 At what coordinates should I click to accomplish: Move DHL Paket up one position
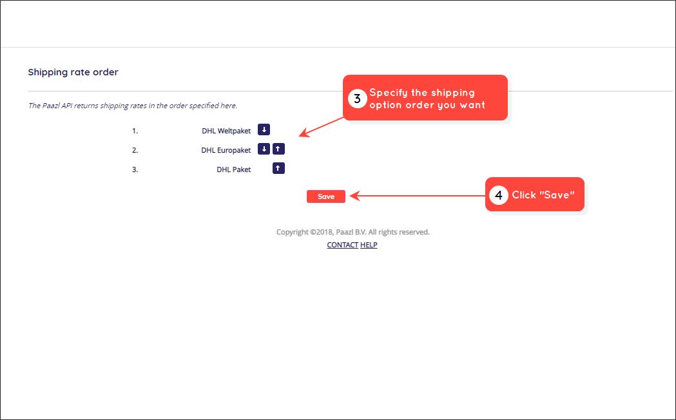[278, 168]
